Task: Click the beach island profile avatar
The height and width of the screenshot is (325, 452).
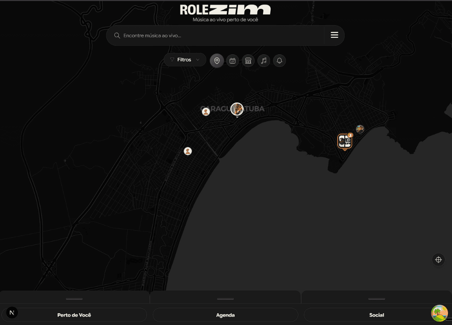Action: 439,313
